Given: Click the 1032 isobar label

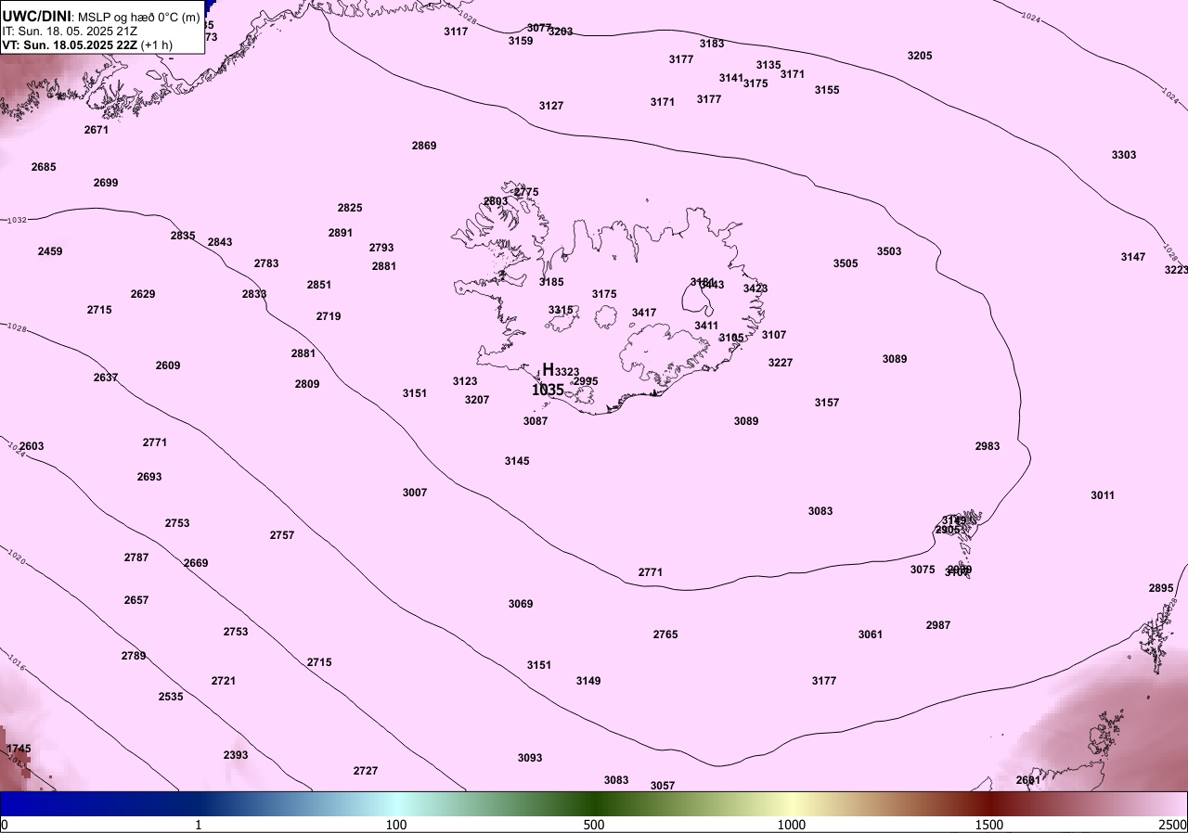Looking at the screenshot, I should (x=17, y=221).
